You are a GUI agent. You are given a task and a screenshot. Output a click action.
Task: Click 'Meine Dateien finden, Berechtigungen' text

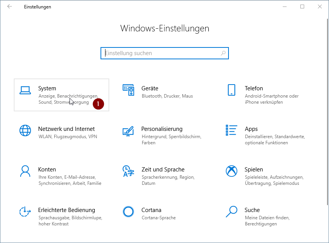pyautogui.click(x=267, y=221)
